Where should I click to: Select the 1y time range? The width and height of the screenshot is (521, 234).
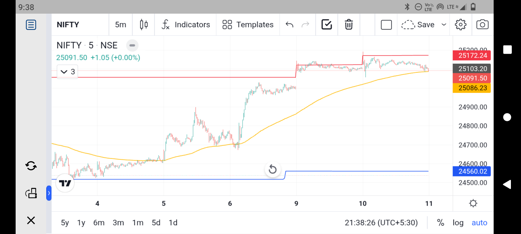[81, 223]
